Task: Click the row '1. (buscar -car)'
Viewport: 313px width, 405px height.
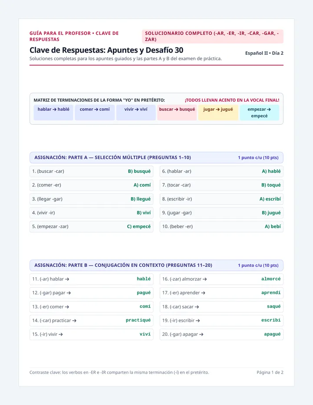Action: pyautogui.click(x=91, y=171)
